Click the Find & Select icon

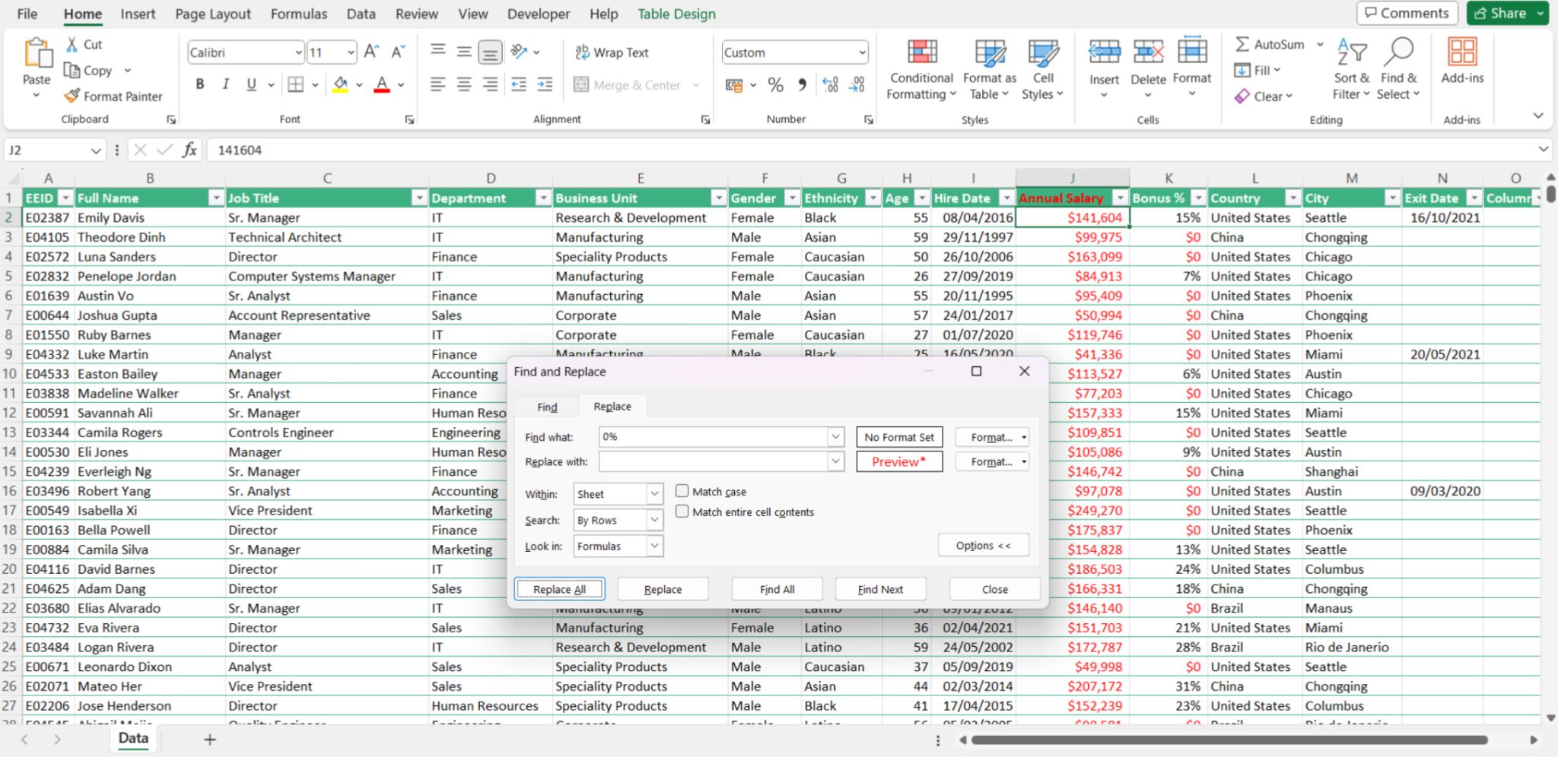pos(1398,68)
